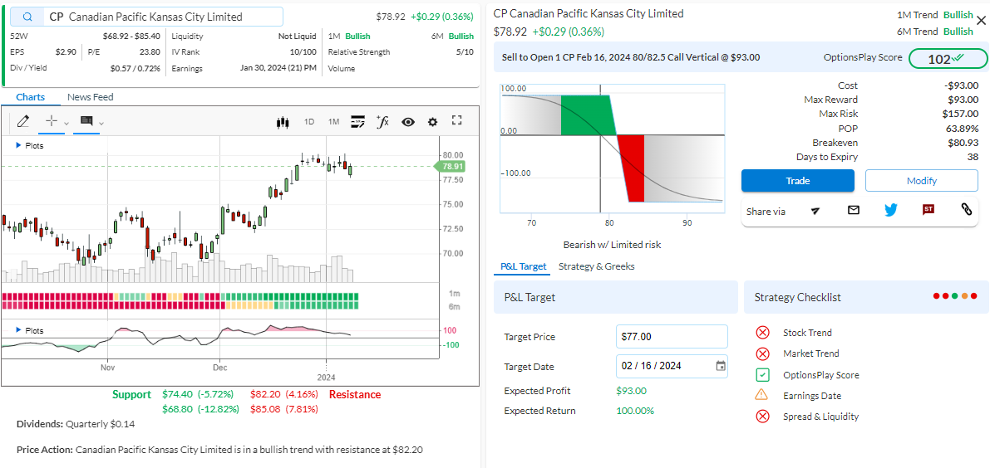990x468 pixels.
Task: Select the P&L Target tab
Action: (523, 266)
